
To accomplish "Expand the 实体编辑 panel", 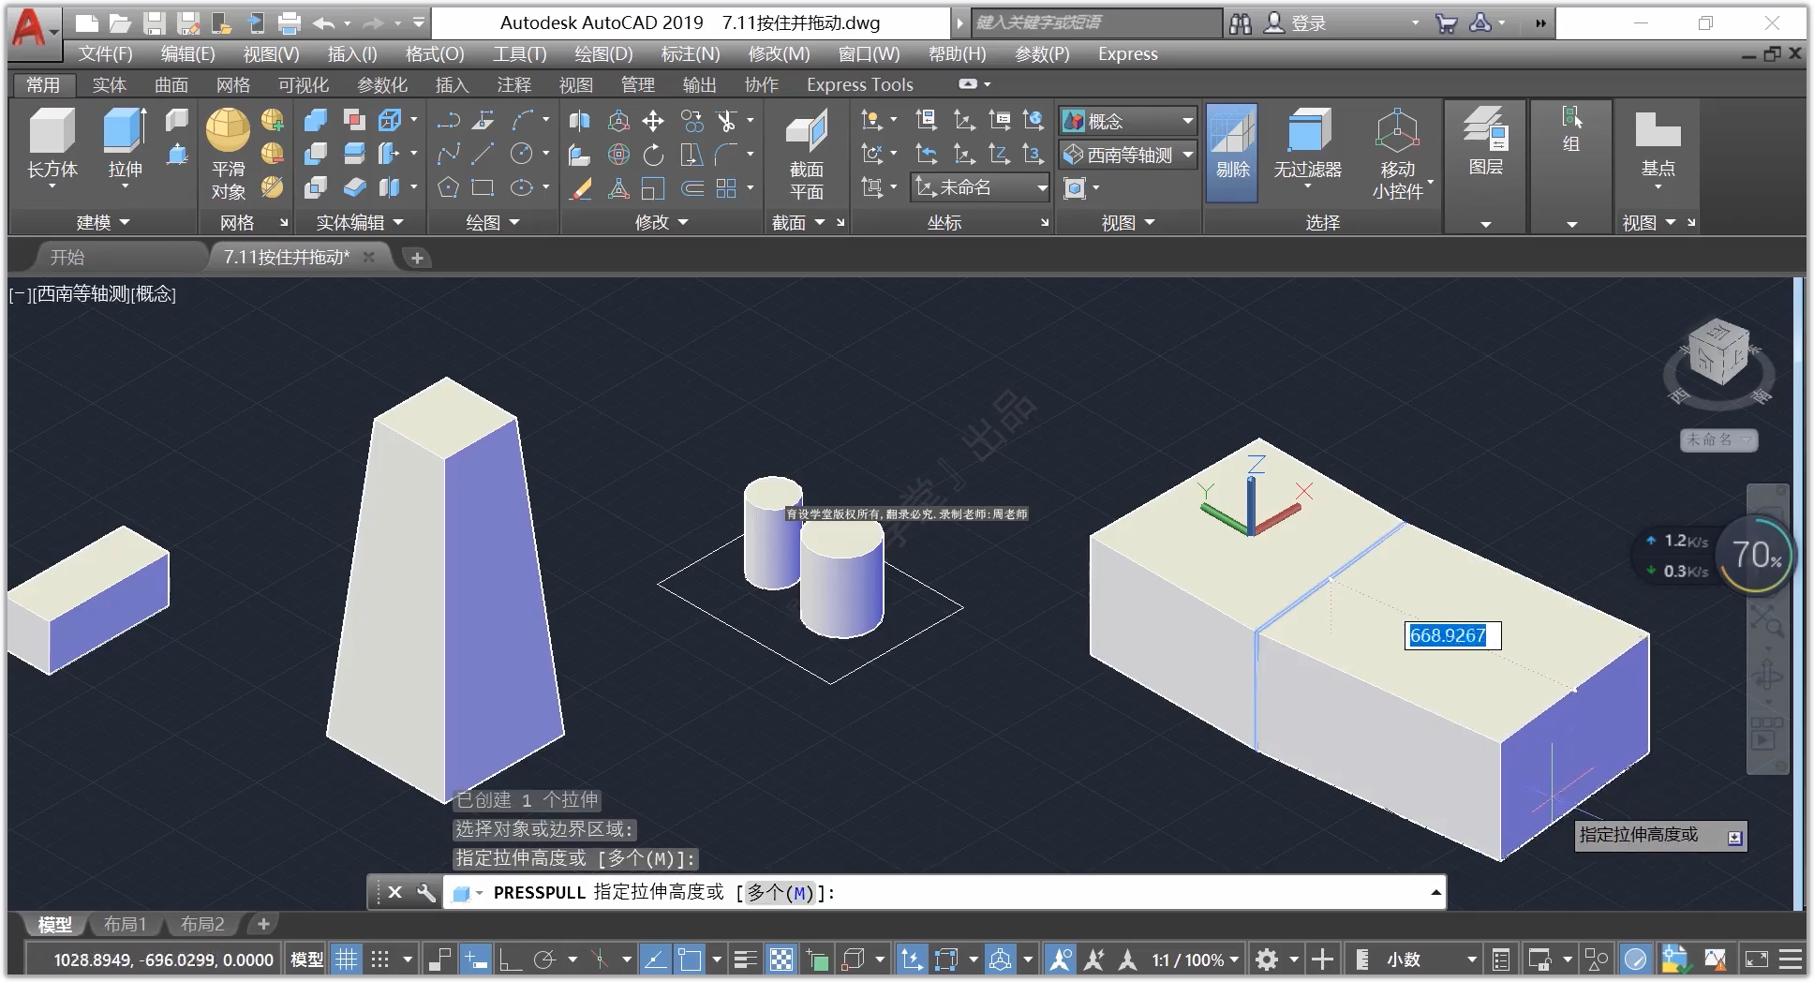I will coord(360,222).
